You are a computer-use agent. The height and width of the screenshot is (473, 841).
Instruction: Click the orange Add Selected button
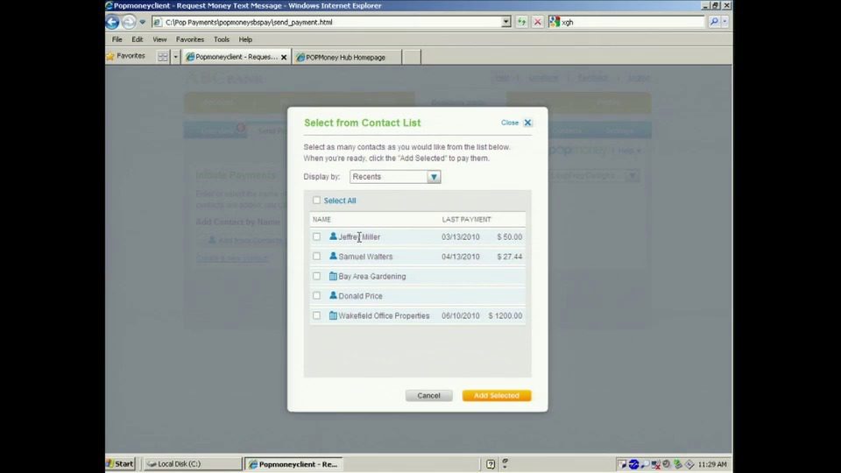pyautogui.click(x=497, y=396)
